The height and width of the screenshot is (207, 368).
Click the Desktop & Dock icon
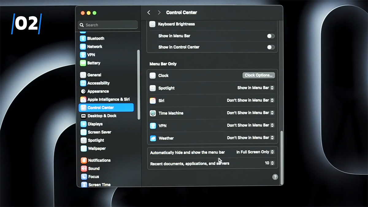pyautogui.click(x=83, y=116)
